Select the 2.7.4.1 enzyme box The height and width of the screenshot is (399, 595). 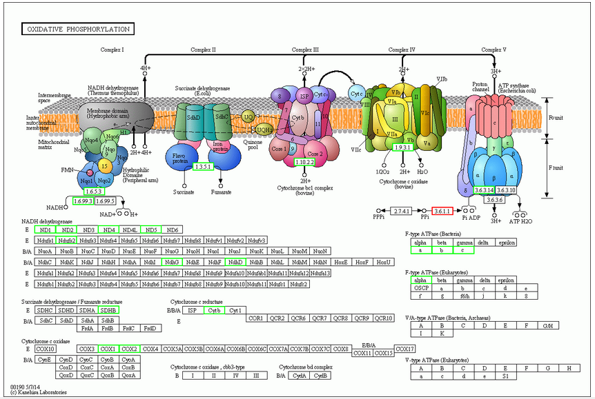400,210
